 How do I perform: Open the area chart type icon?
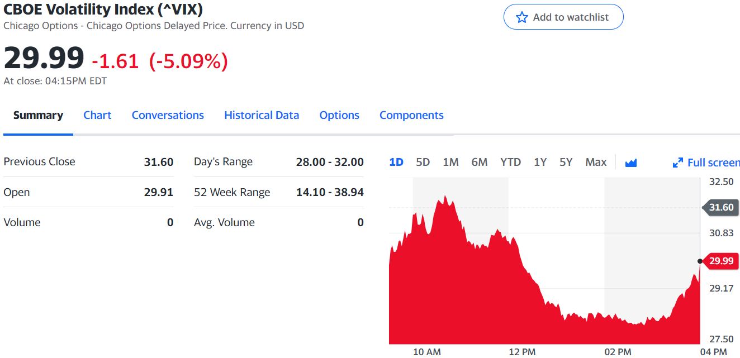tap(631, 163)
